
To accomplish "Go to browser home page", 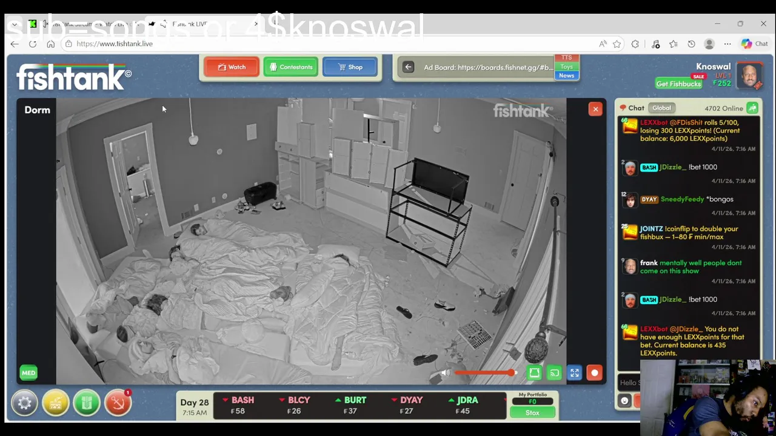I will pyautogui.click(x=51, y=44).
